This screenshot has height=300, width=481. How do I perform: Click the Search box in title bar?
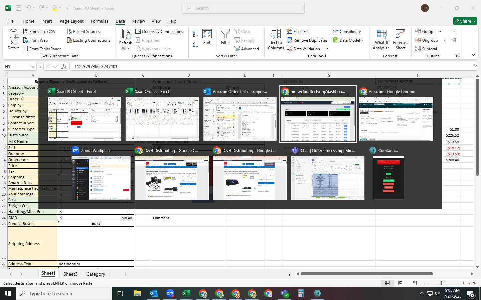coord(243,8)
